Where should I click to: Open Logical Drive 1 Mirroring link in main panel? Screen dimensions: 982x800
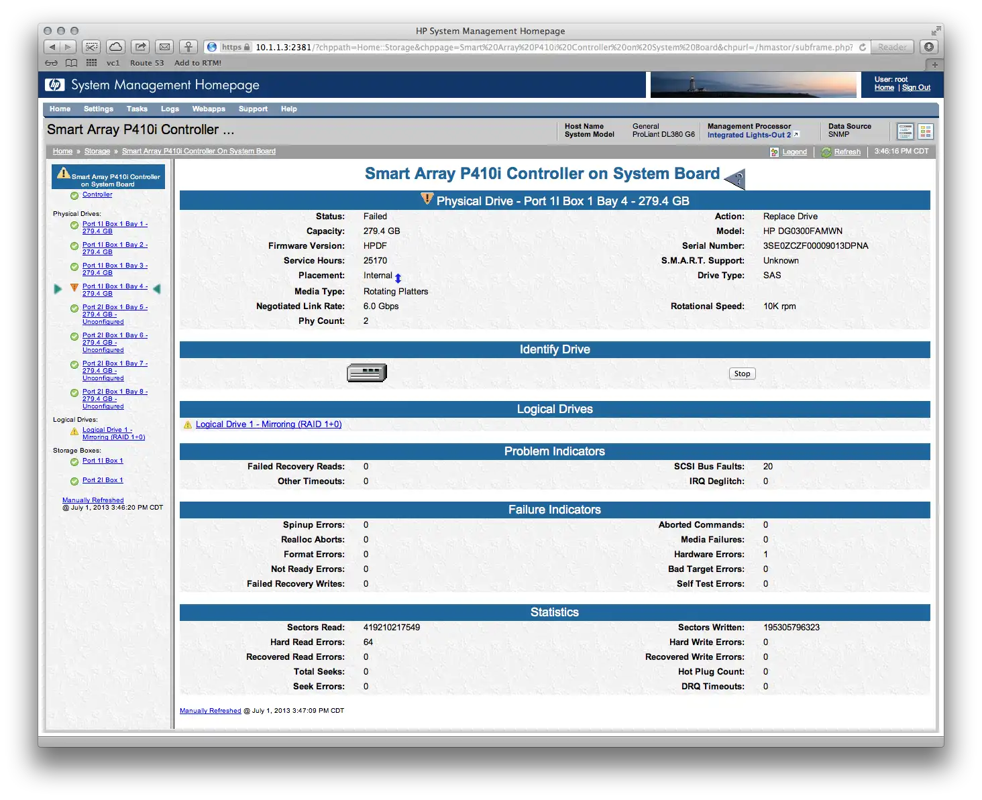pyautogui.click(x=268, y=424)
